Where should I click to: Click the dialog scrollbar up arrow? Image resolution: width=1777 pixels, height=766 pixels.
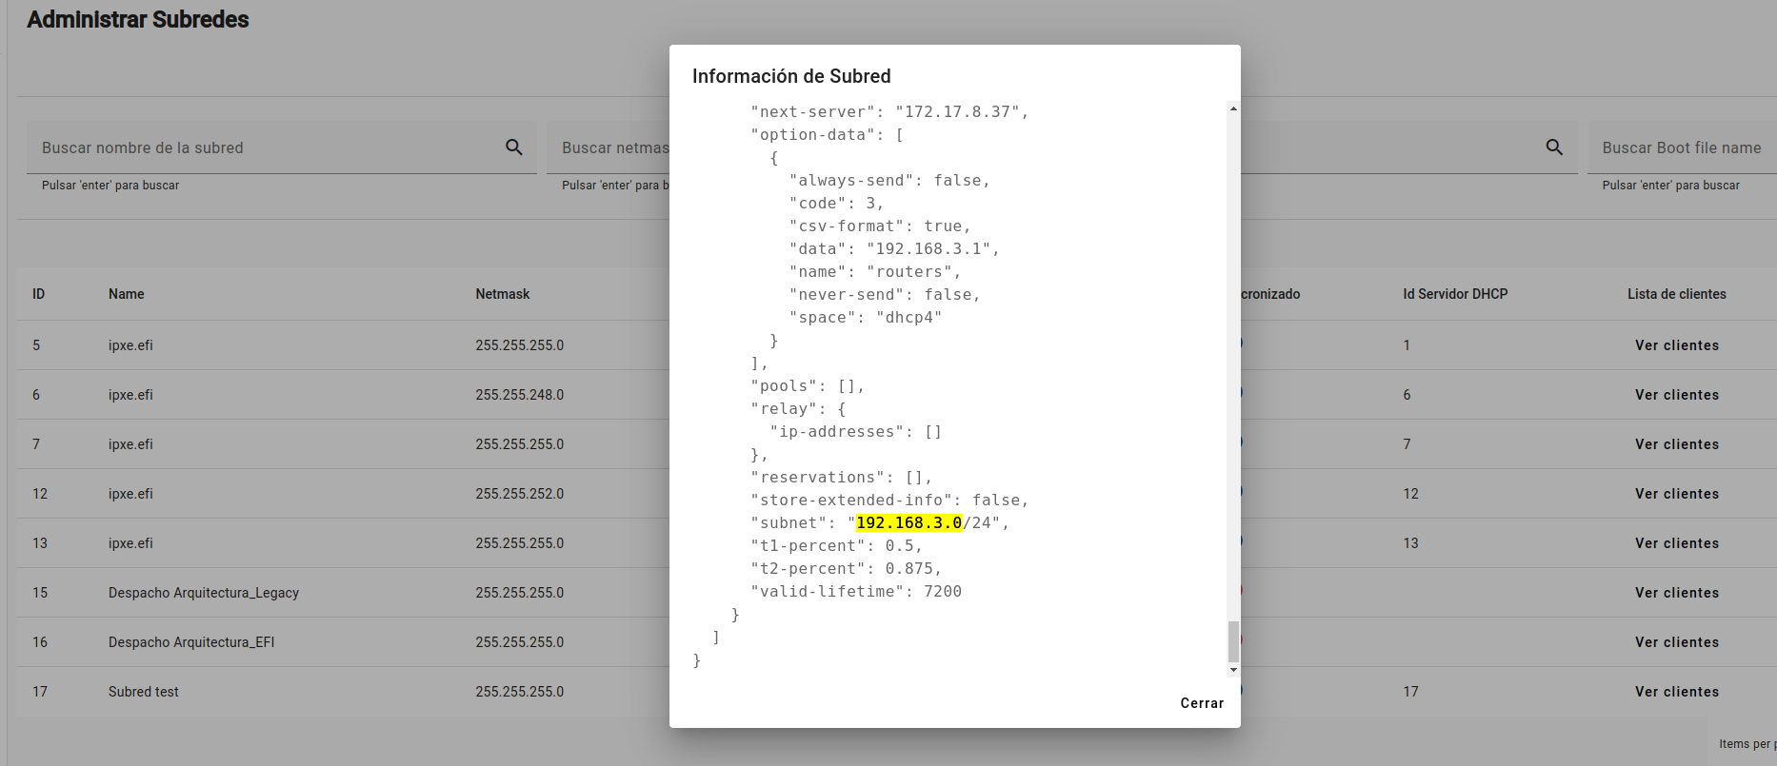point(1233,109)
